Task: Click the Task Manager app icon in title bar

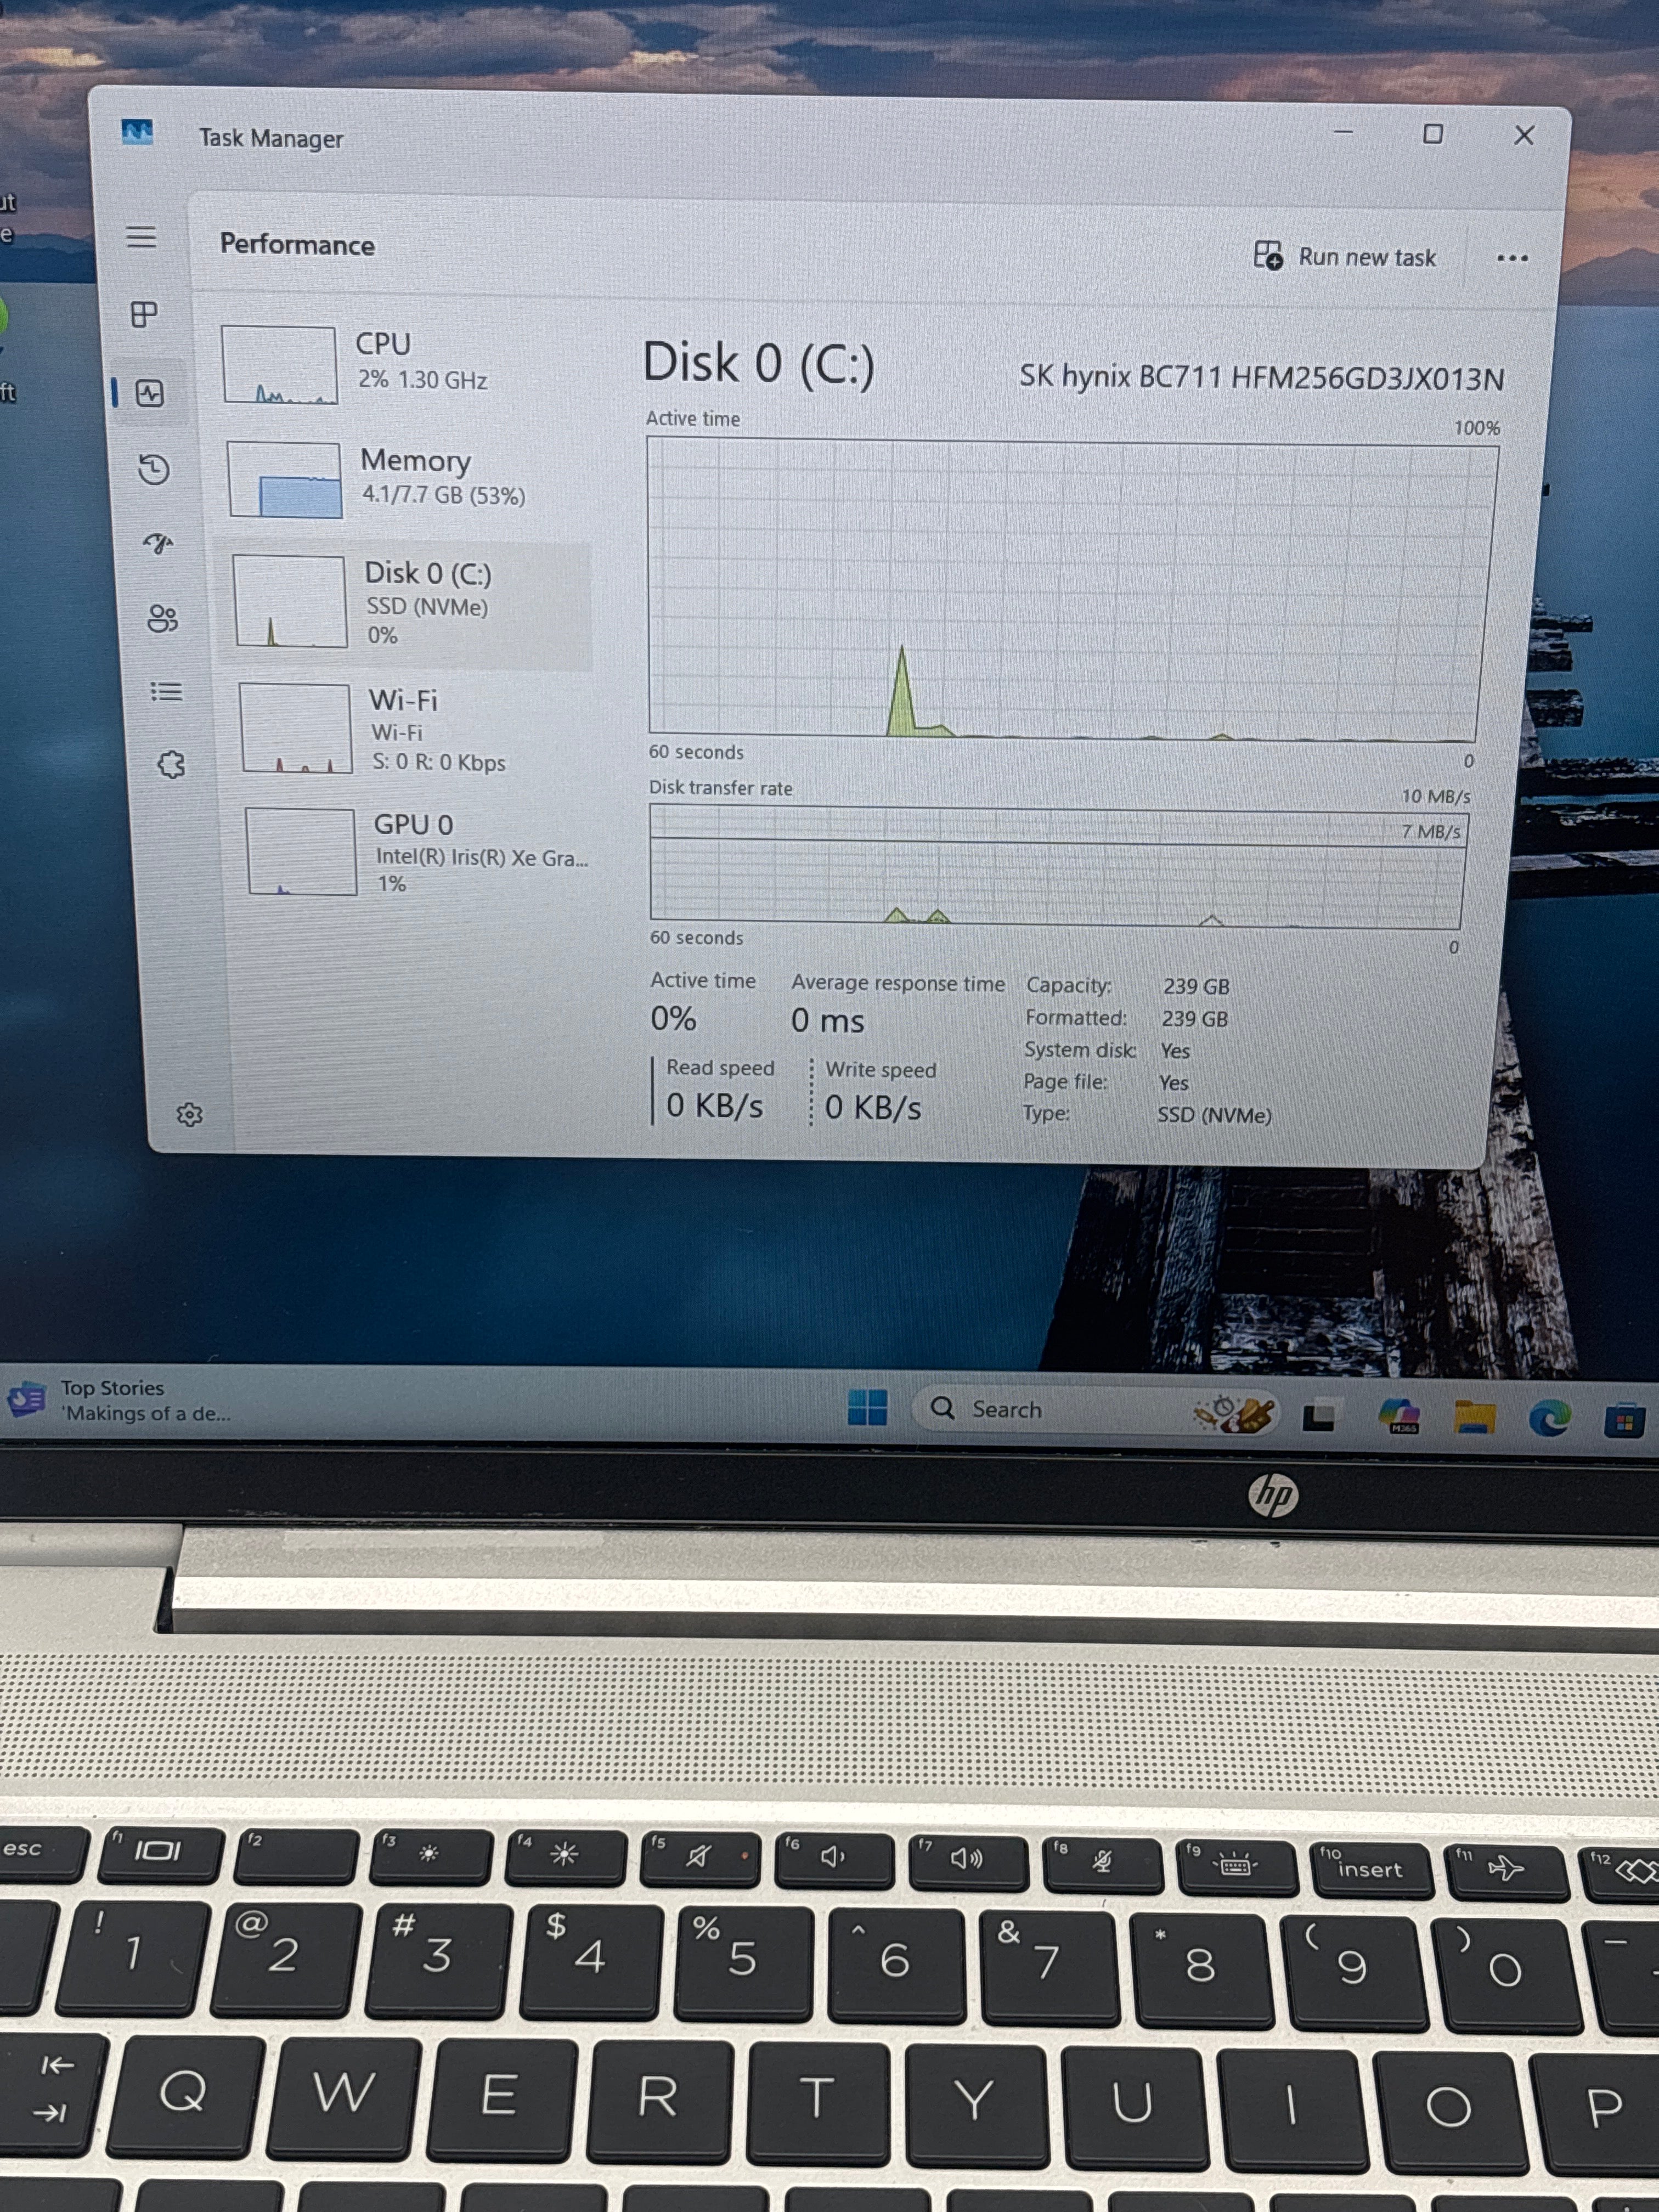Action: (137, 132)
